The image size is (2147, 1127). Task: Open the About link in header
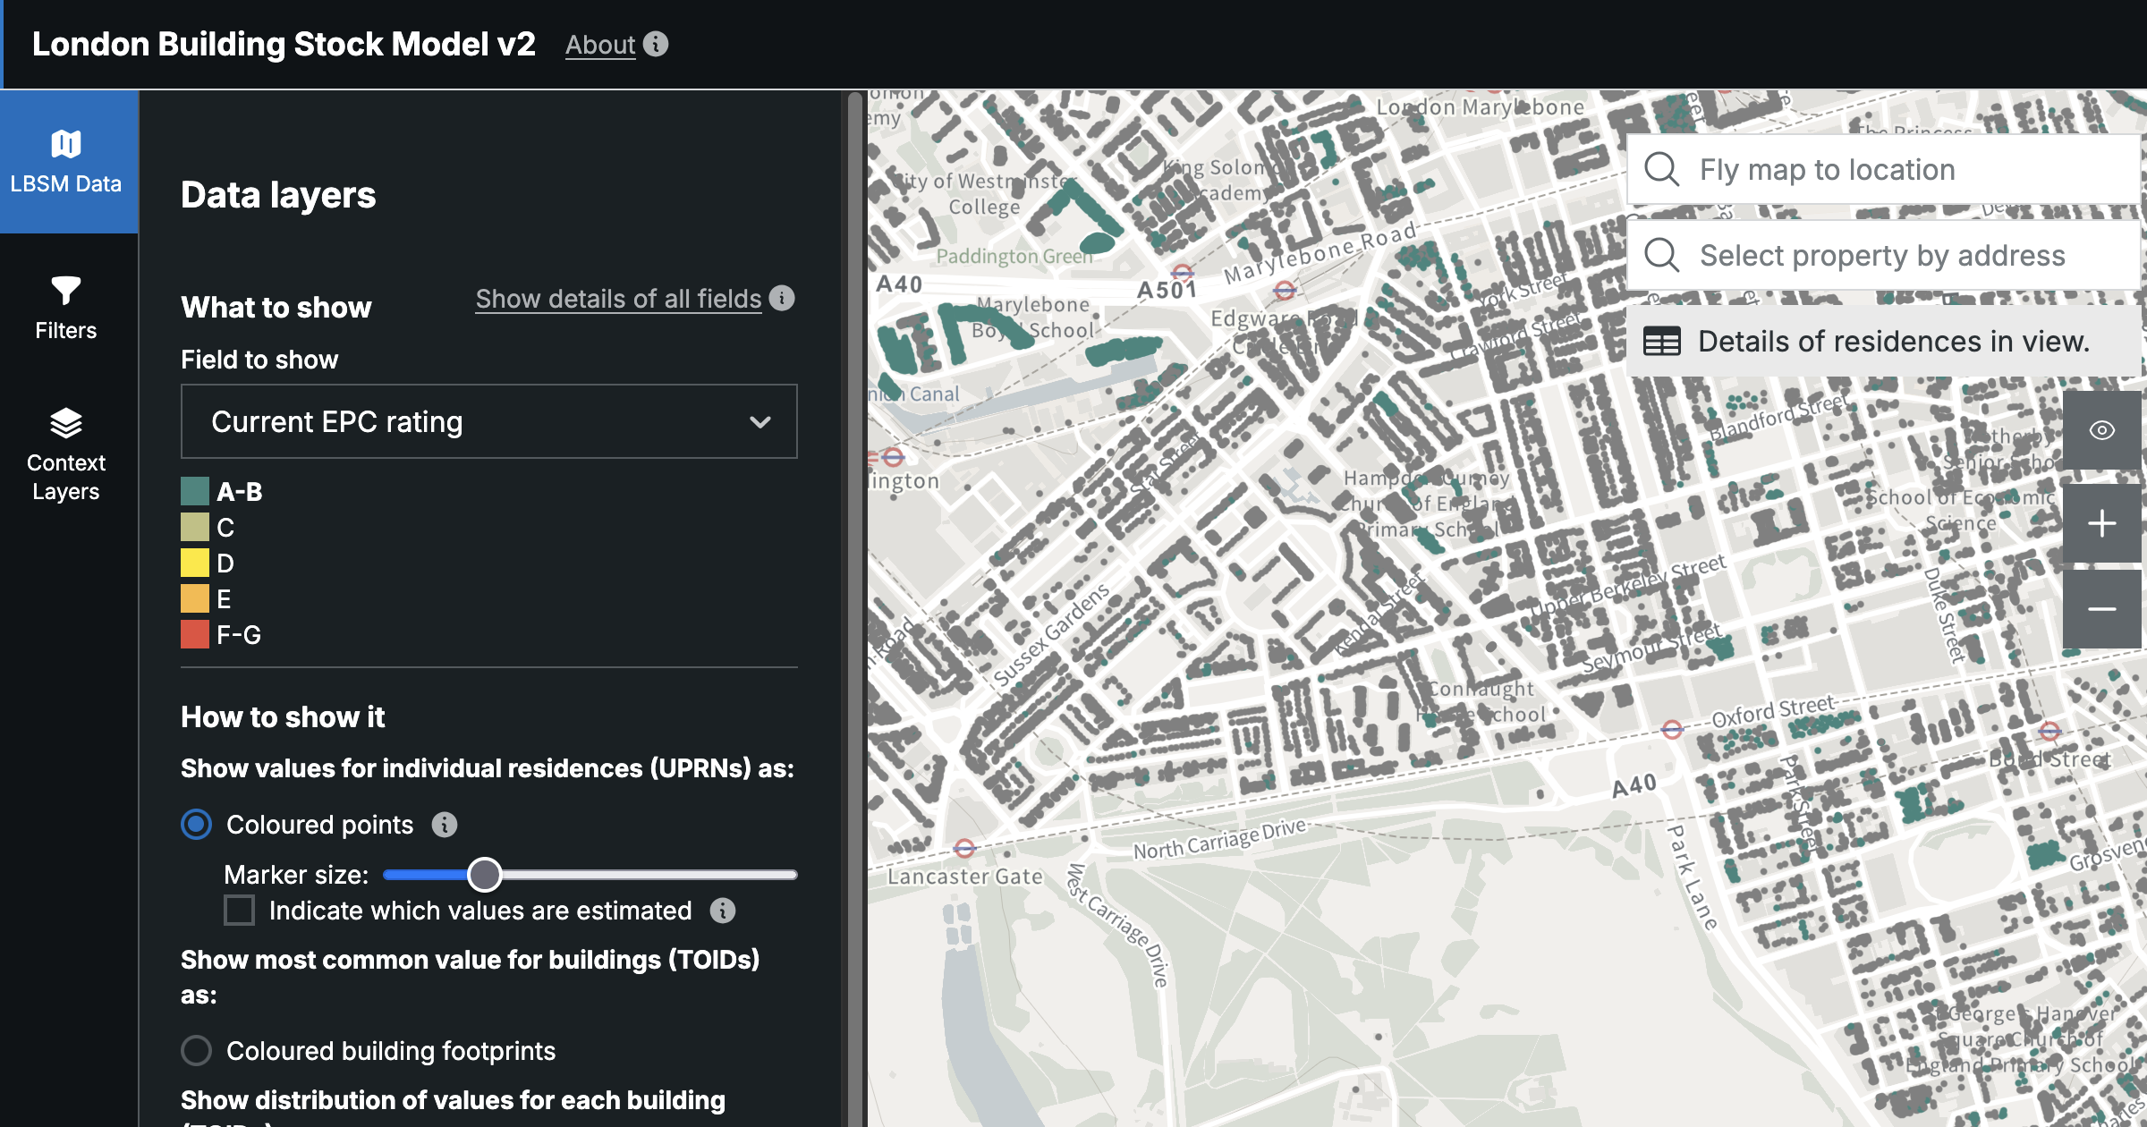coord(599,45)
